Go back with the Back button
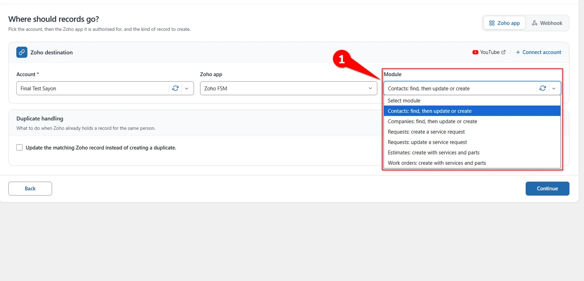 tap(30, 189)
